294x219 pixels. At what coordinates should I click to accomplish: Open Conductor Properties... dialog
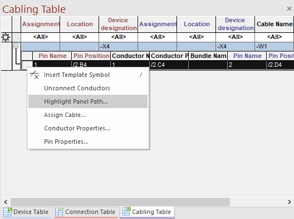tap(88, 128)
